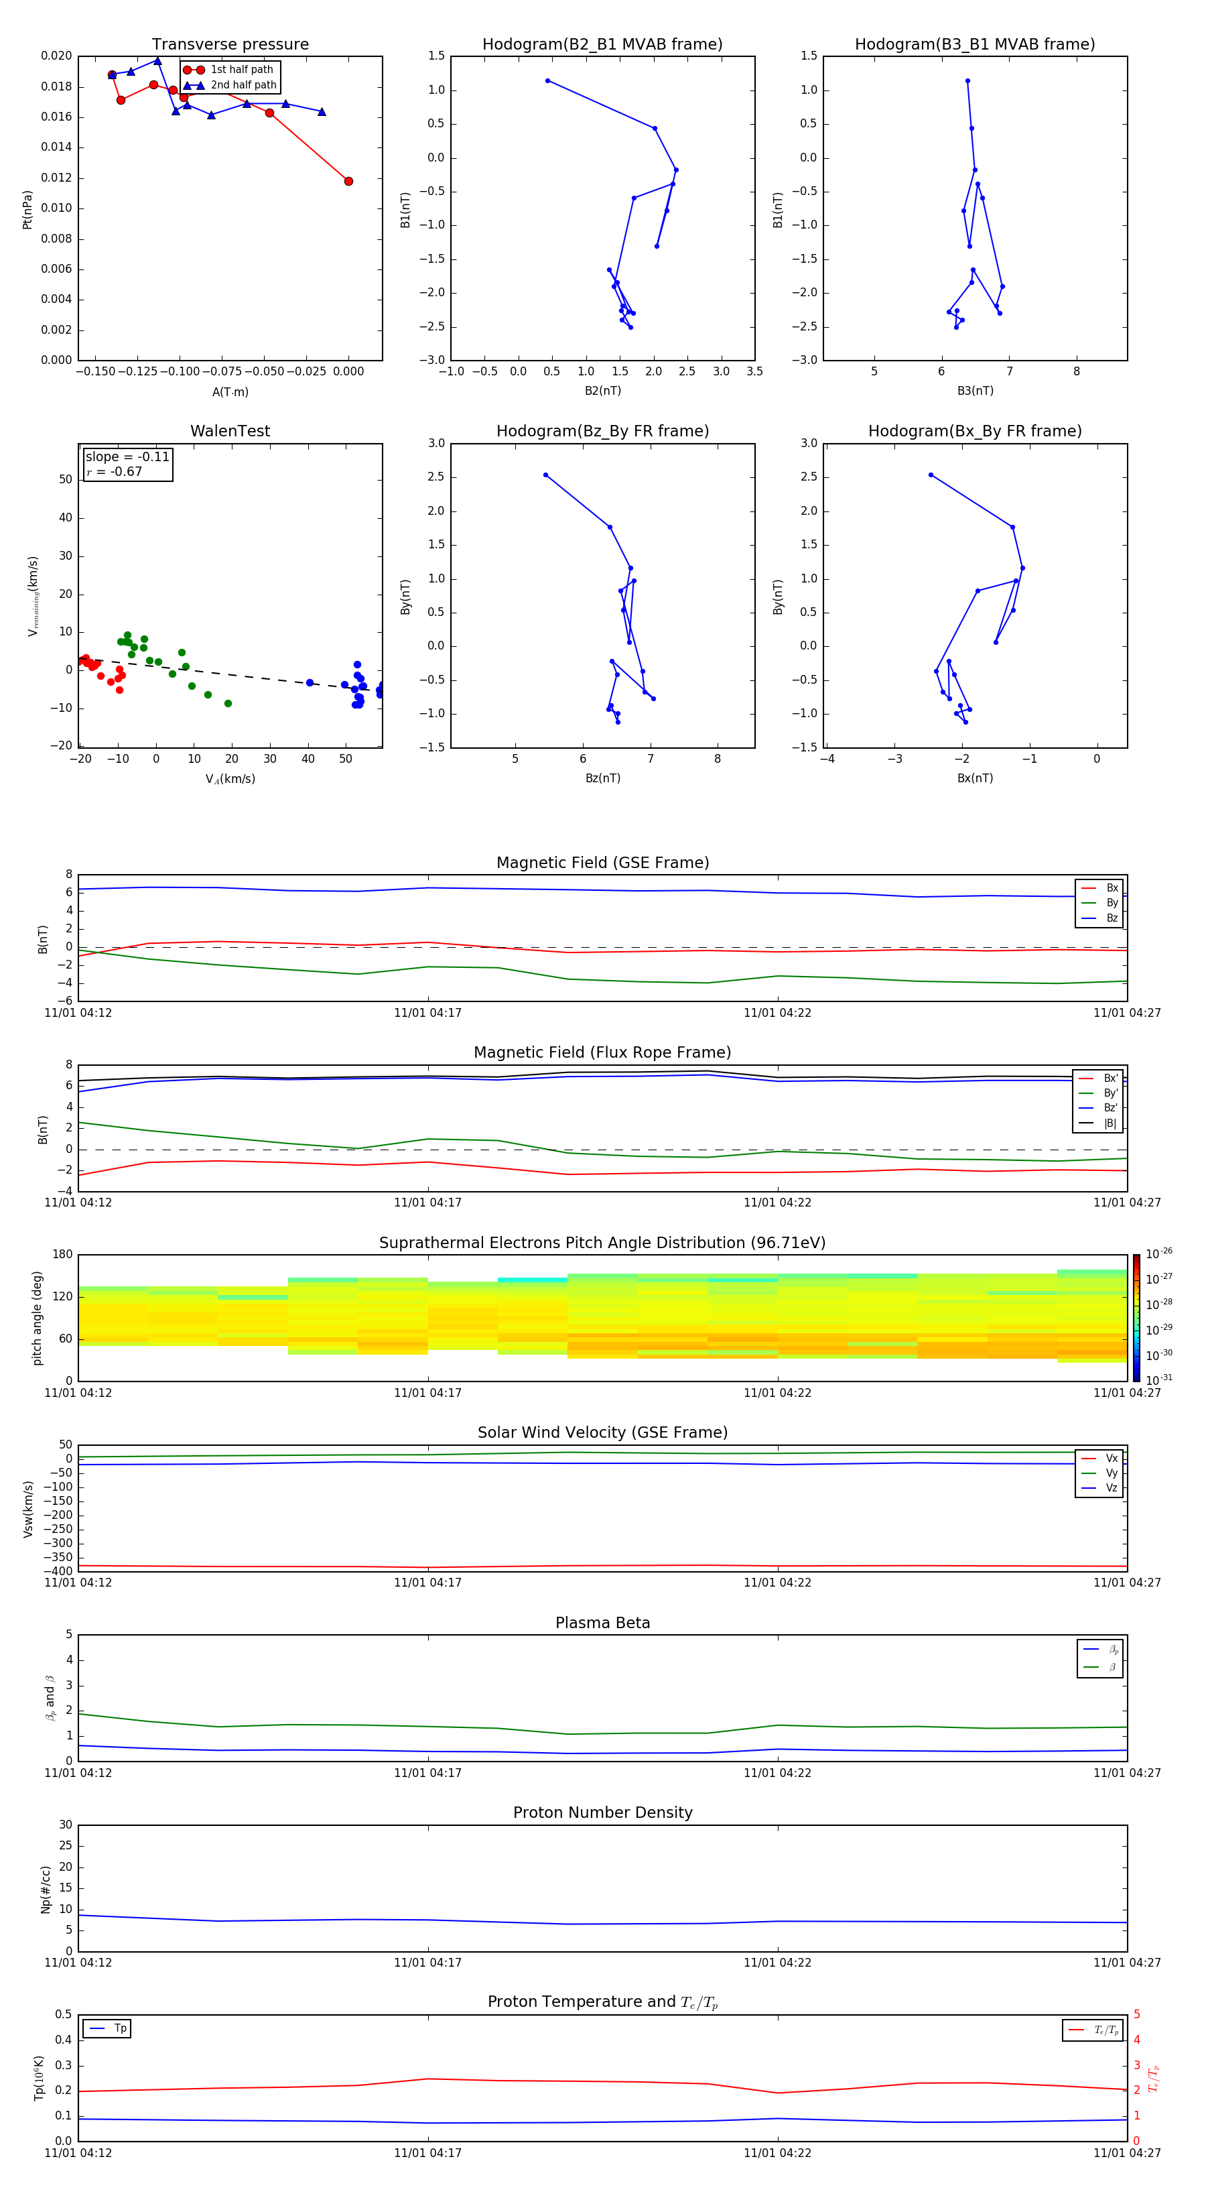Screen dimensions: 1206x2212
Task: Click the 'Pt(nPa)' y-axis label
Action: [x=27, y=210]
